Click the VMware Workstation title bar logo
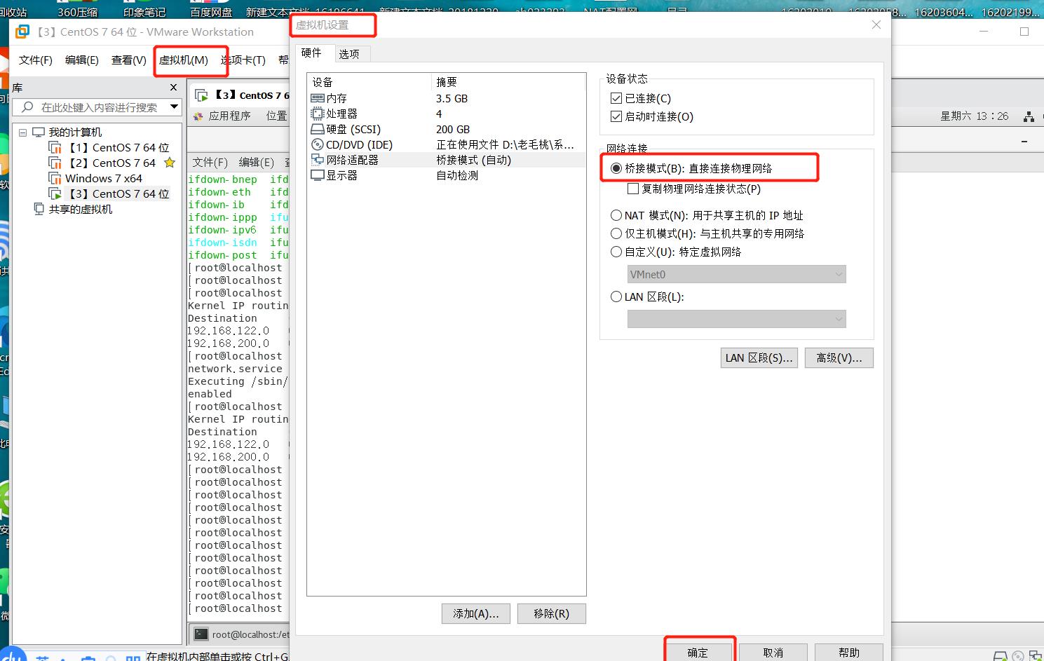The height and width of the screenshot is (661, 1044). (23, 32)
